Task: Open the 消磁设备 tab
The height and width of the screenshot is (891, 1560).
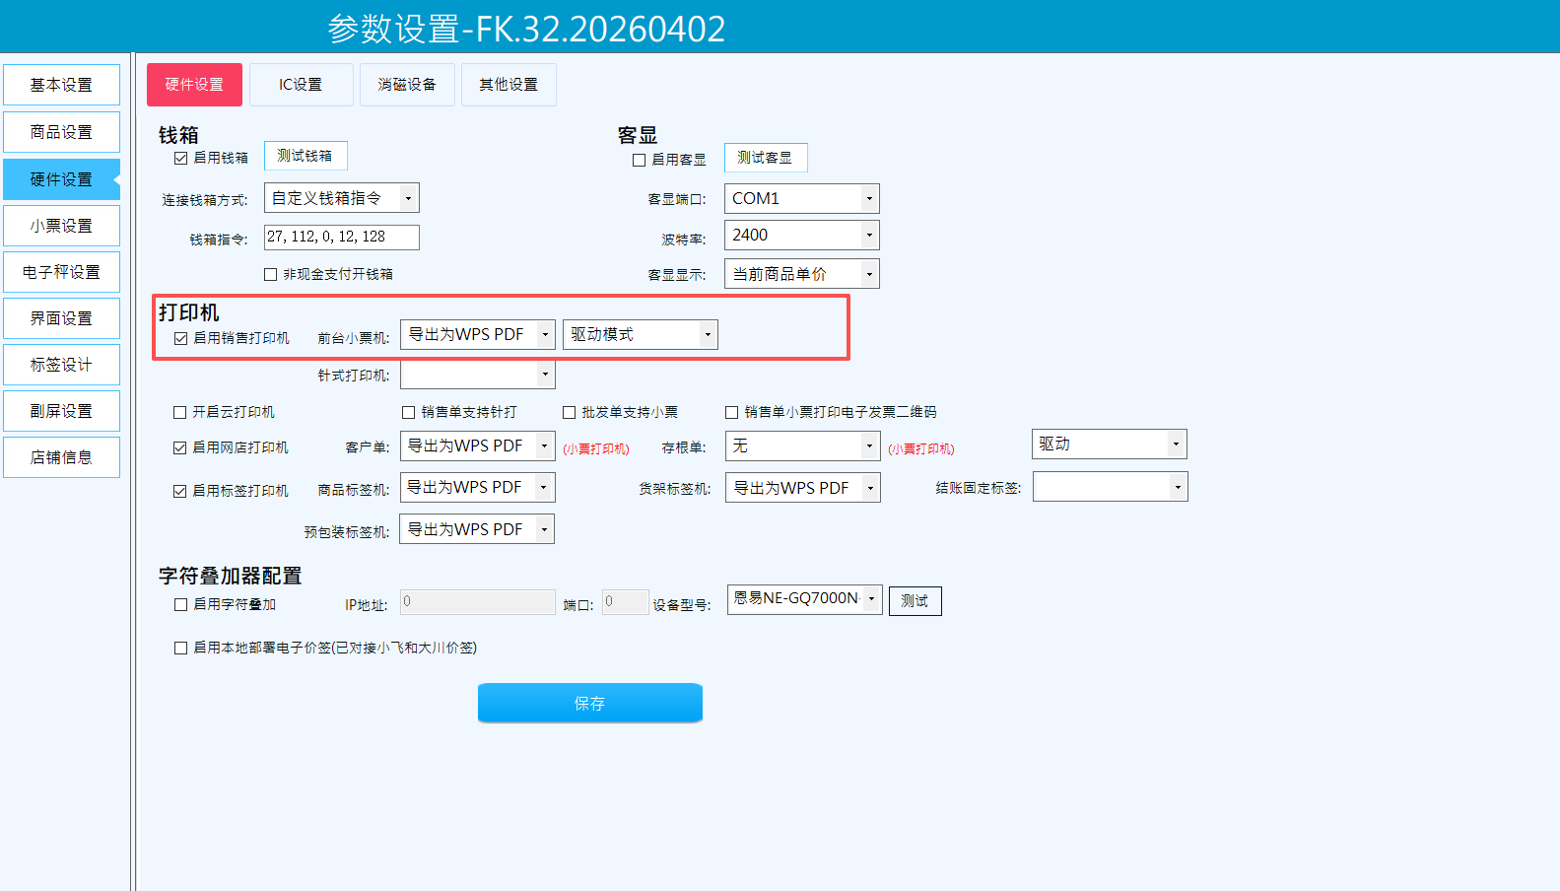Action: pyautogui.click(x=407, y=85)
